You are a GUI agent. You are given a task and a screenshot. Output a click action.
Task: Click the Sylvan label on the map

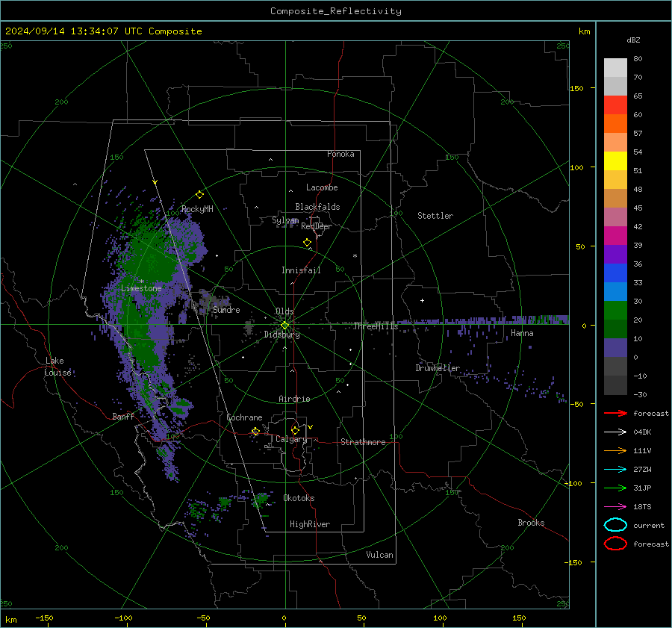[285, 220]
